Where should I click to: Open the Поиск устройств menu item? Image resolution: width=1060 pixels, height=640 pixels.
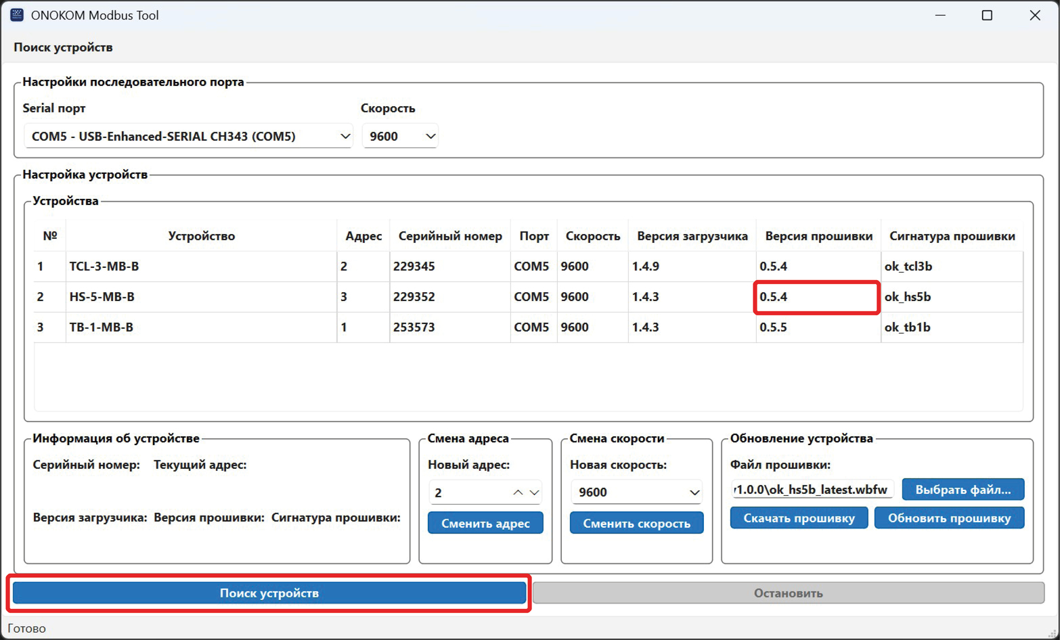pos(63,47)
